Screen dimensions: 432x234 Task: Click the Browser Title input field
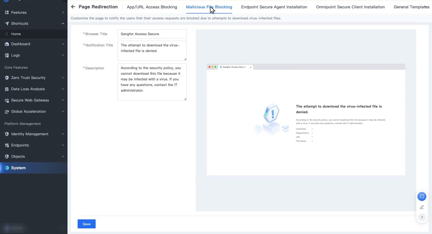(x=152, y=34)
